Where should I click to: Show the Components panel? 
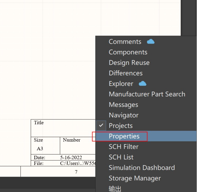tap(128, 52)
